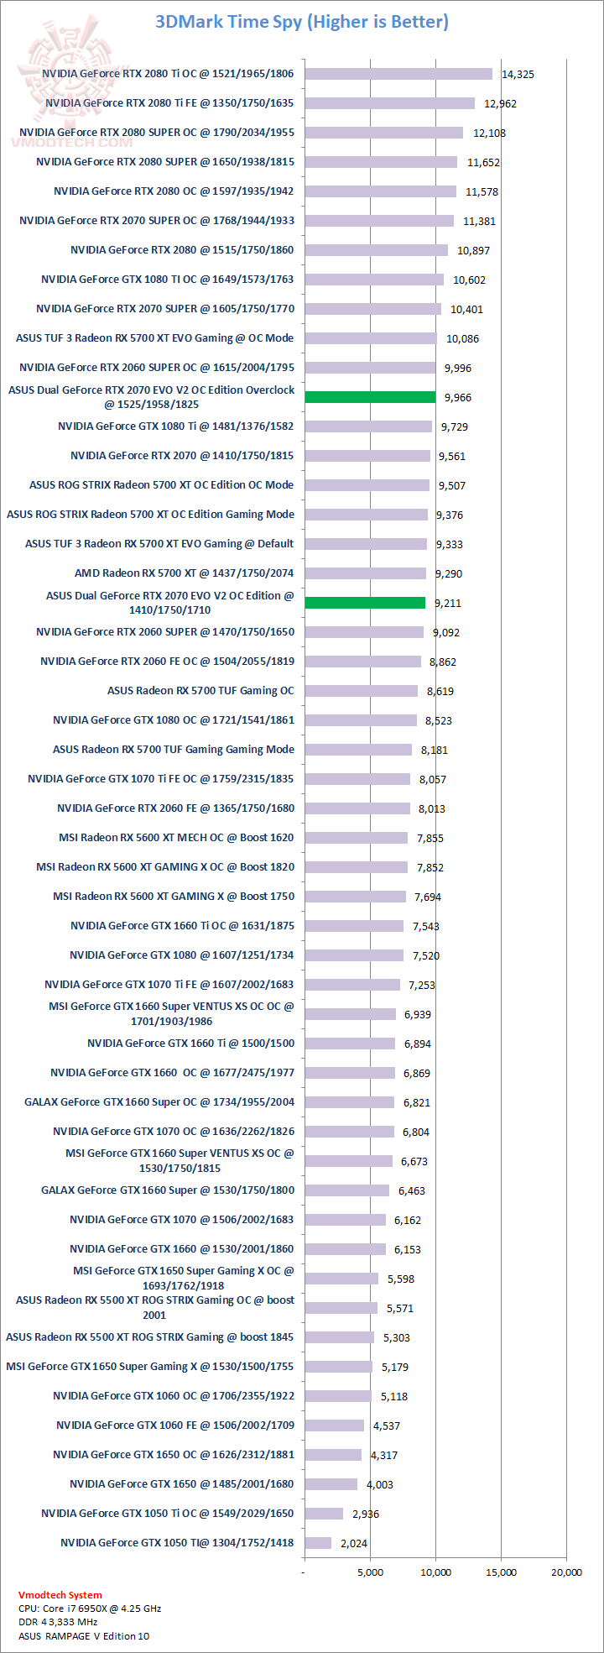Click the GTX 1660 Ti OC bar
This screenshot has height=1653, width=604.
[354, 926]
